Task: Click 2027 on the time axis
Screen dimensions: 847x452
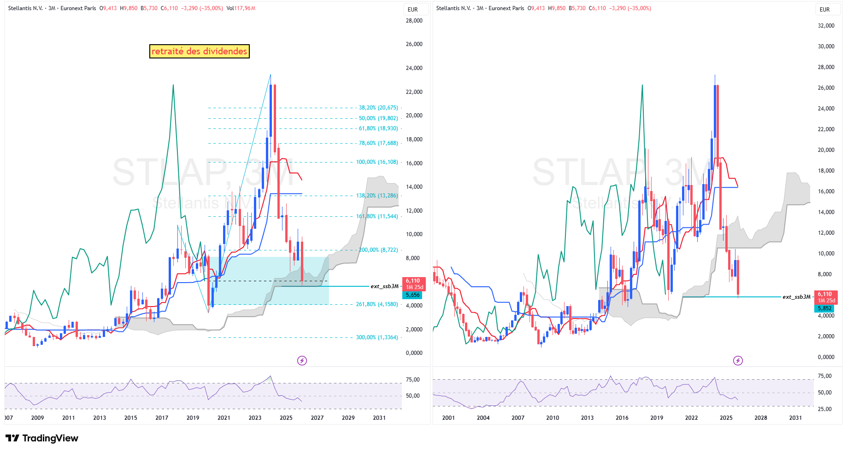Action: pyautogui.click(x=317, y=418)
